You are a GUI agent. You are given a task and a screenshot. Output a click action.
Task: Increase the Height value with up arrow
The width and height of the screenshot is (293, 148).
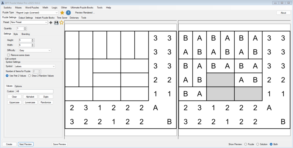tap(33, 39)
